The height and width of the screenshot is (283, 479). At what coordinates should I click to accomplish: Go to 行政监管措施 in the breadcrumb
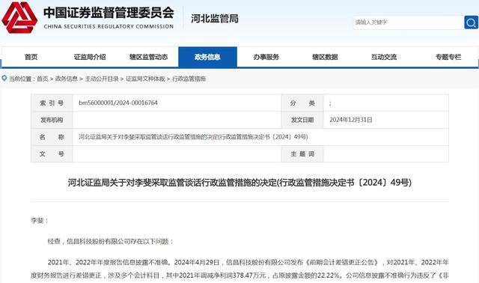[x=189, y=79]
